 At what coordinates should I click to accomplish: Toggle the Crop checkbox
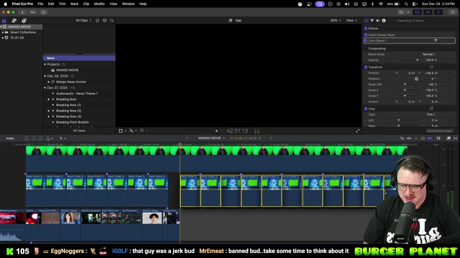point(366,109)
